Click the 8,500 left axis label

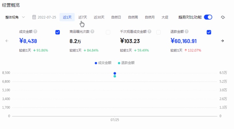click(x=6, y=73)
